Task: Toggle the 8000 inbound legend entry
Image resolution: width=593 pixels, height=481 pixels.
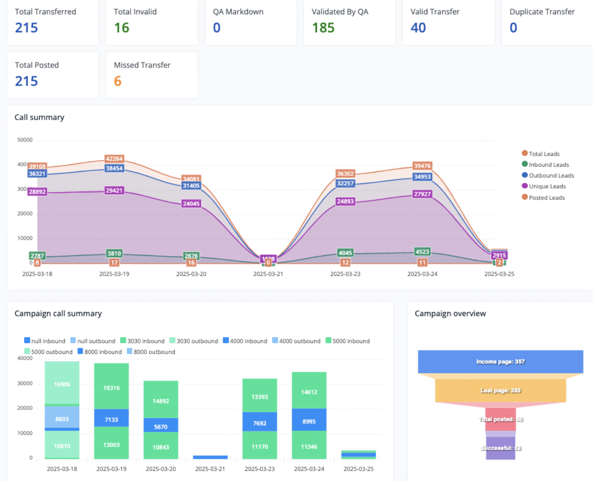Action: click(100, 352)
